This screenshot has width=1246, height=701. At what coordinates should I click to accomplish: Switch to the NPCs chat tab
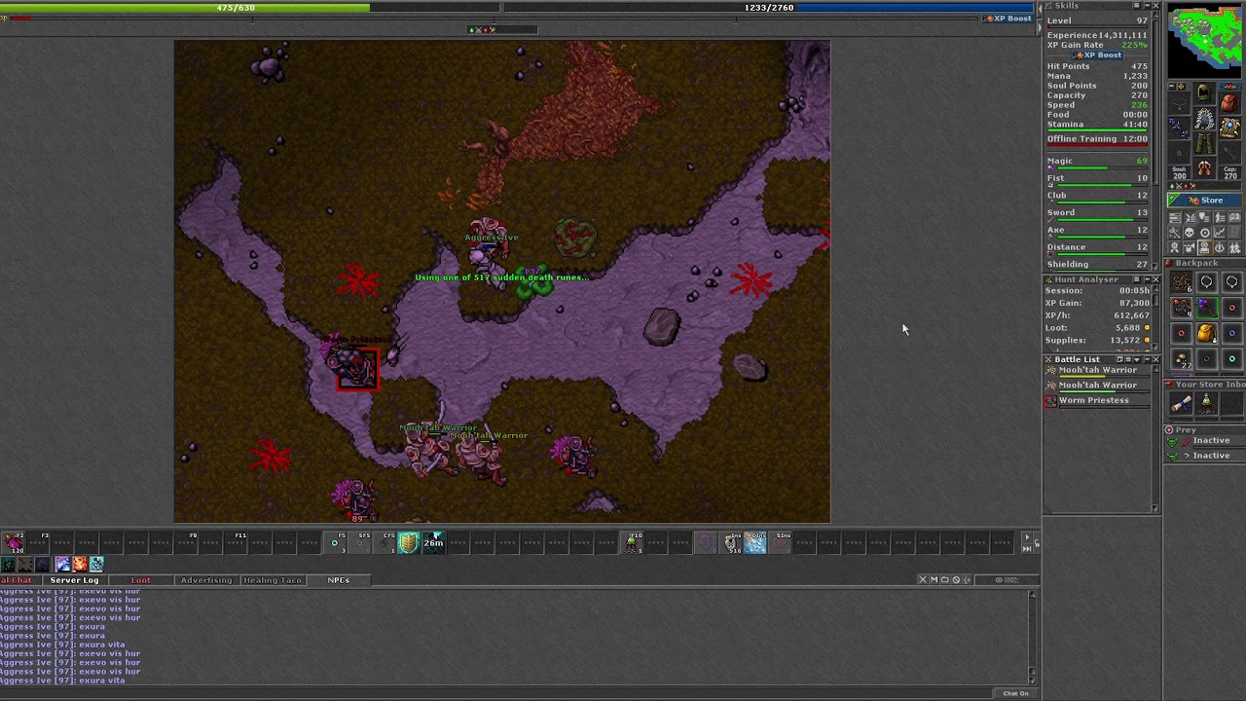pyautogui.click(x=338, y=580)
